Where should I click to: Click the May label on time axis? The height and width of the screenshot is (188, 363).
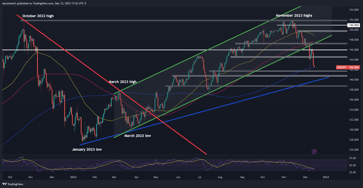156,177
